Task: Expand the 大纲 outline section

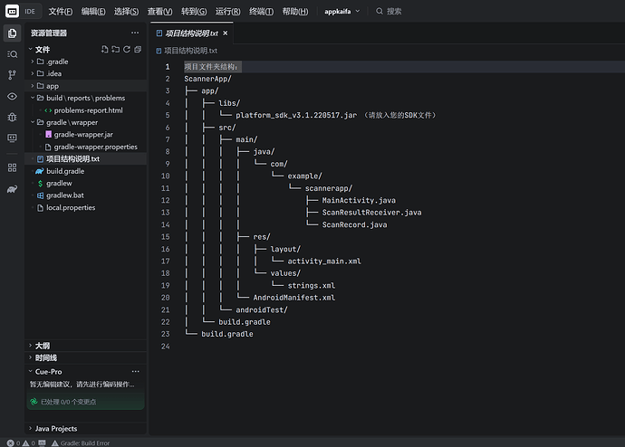Action: tap(42, 345)
